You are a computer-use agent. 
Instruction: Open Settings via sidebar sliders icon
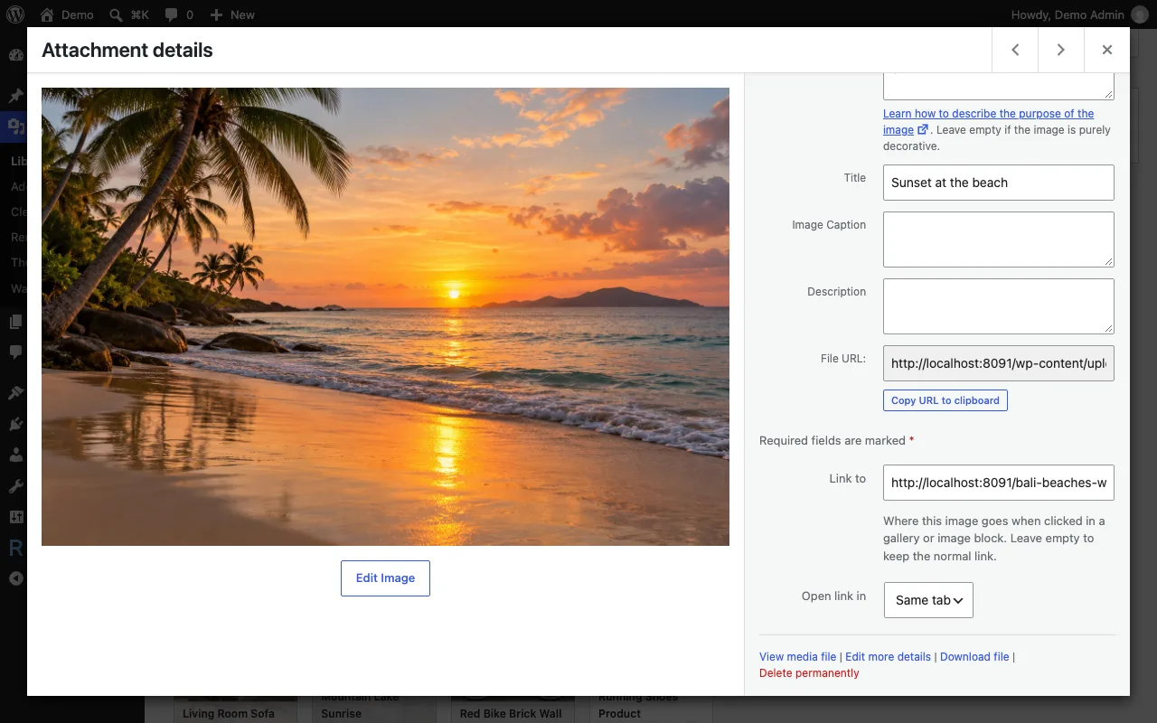click(14, 517)
